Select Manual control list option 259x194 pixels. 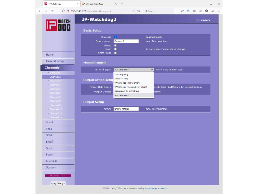pos(133,95)
